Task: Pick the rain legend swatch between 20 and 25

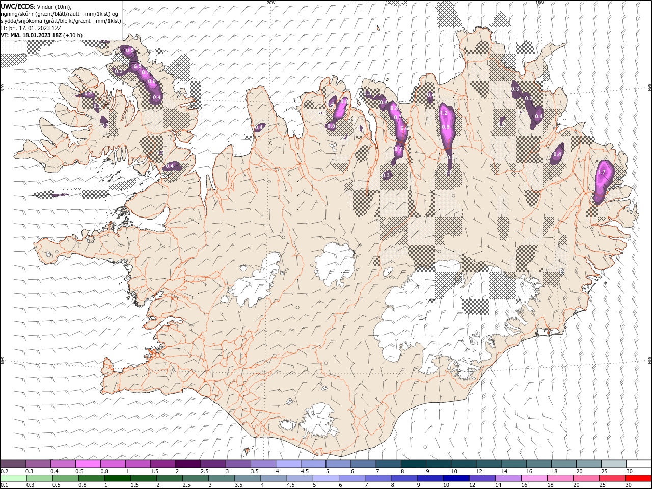Action: [586, 478]
